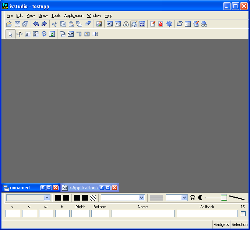Screen dimensions: 250x230
Task: Toggle the pressed magnifier inspector button
Action: 134,24
